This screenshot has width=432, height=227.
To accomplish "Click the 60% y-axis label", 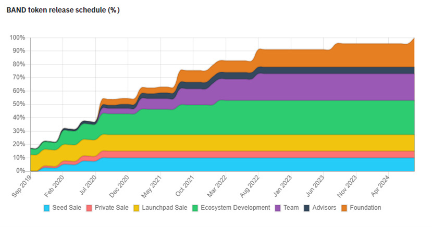I will tap(19, 91).
